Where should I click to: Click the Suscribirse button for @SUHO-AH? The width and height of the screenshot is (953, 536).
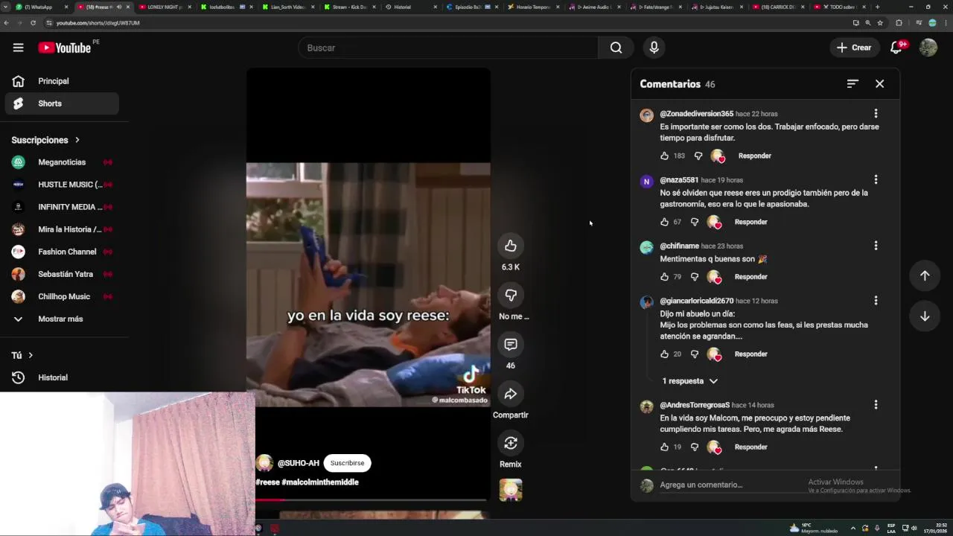pos(347,463)
